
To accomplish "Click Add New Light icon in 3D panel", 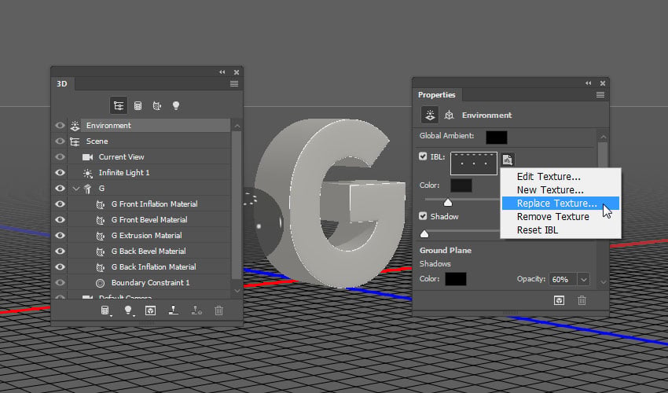I will pos(128,310).
